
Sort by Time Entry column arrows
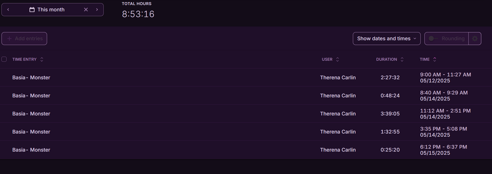tap(42, 59)
